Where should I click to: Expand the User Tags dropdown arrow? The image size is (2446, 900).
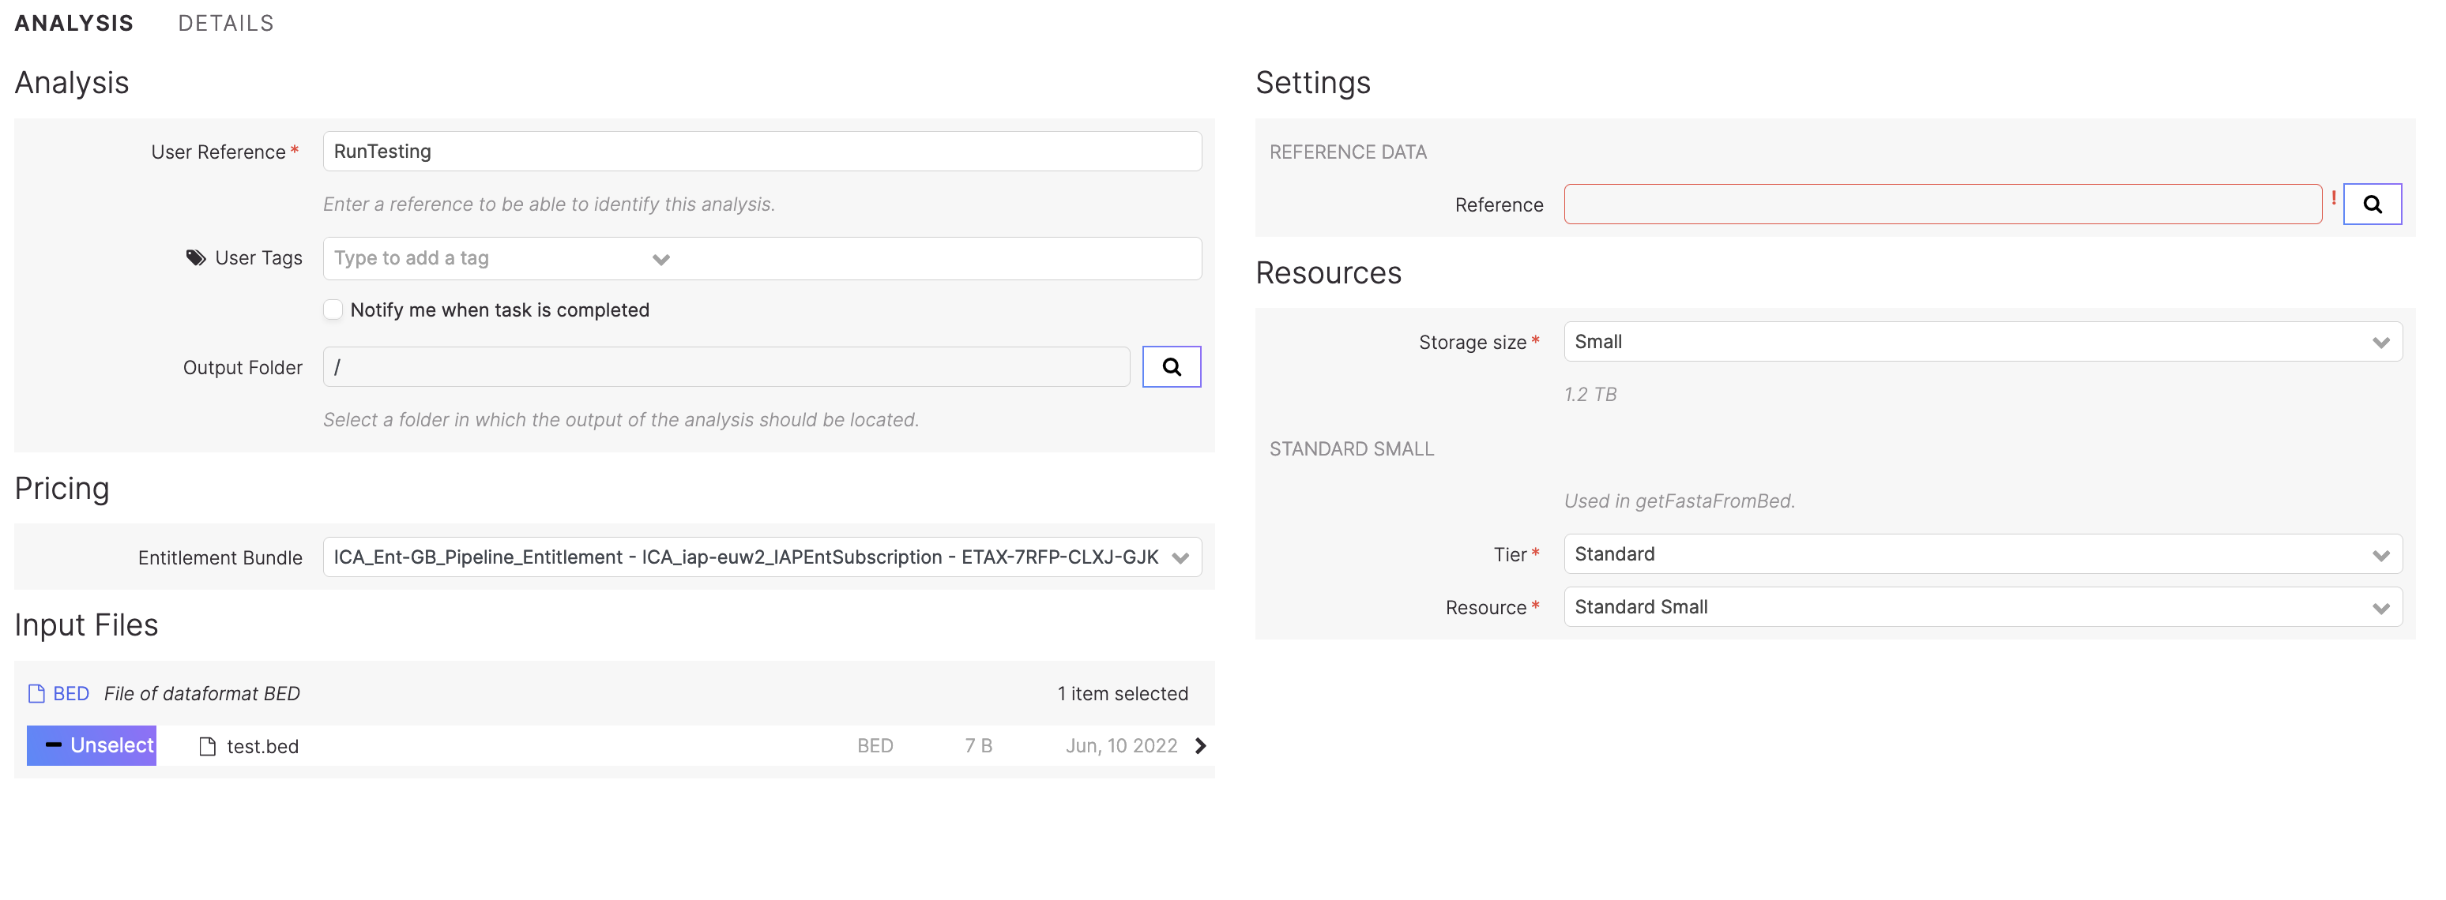point(662,259)
